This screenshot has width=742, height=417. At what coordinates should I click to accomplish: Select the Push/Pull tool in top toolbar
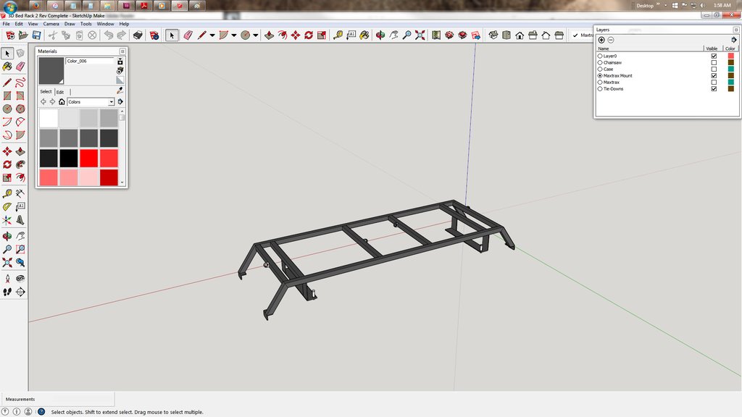(x=269, y=35)
